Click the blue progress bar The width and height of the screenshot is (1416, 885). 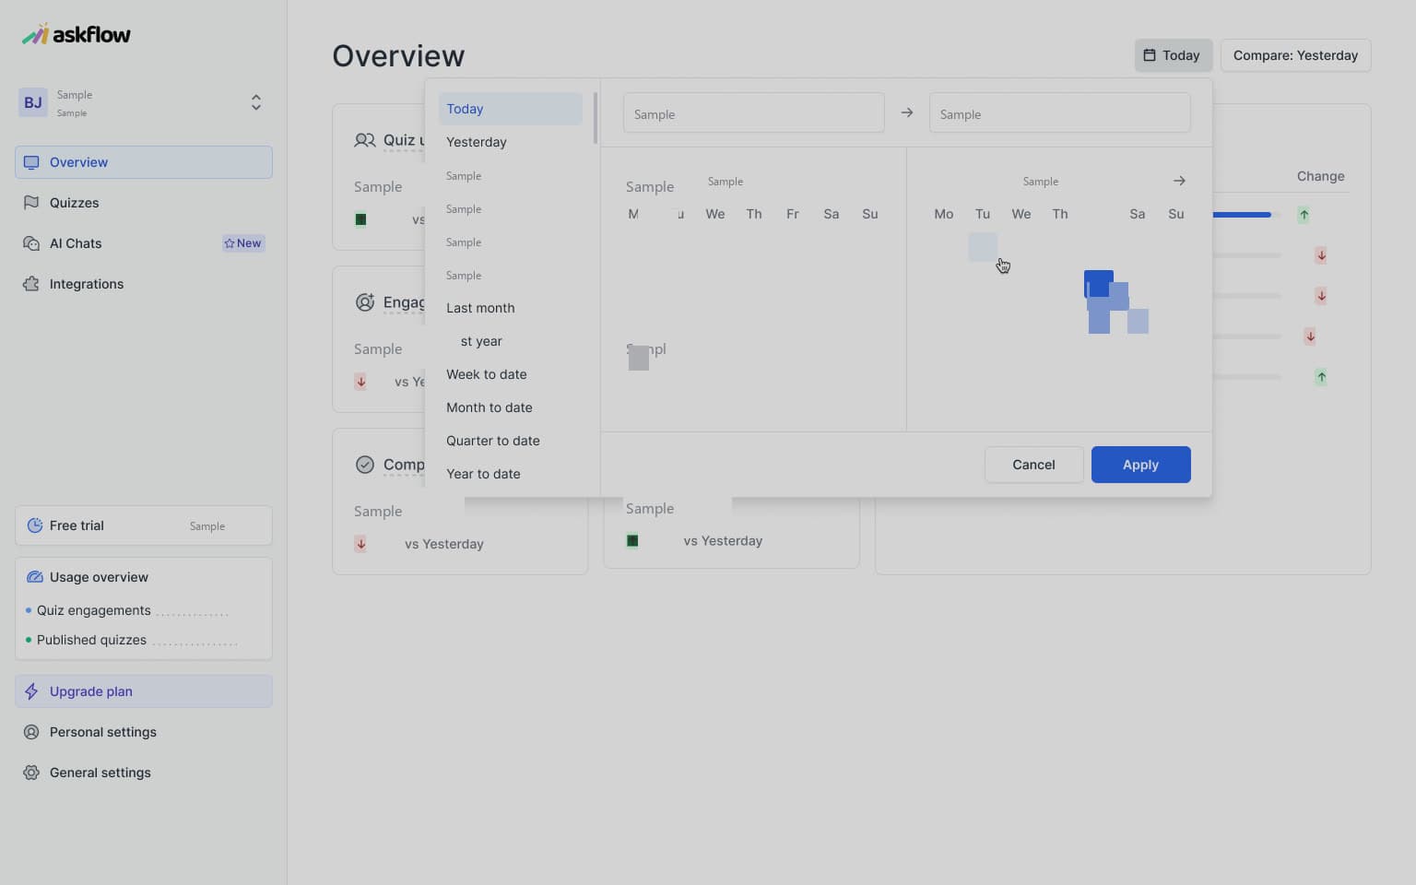(1242, 215)
